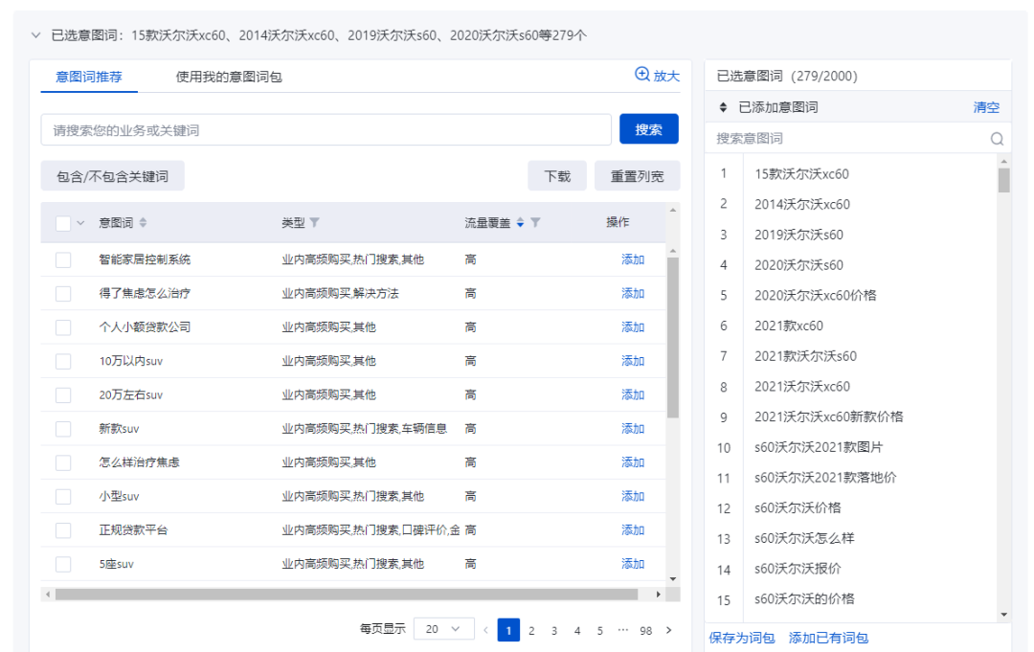Click sort icon beside 已添加意图词

(x=723, y=107)
